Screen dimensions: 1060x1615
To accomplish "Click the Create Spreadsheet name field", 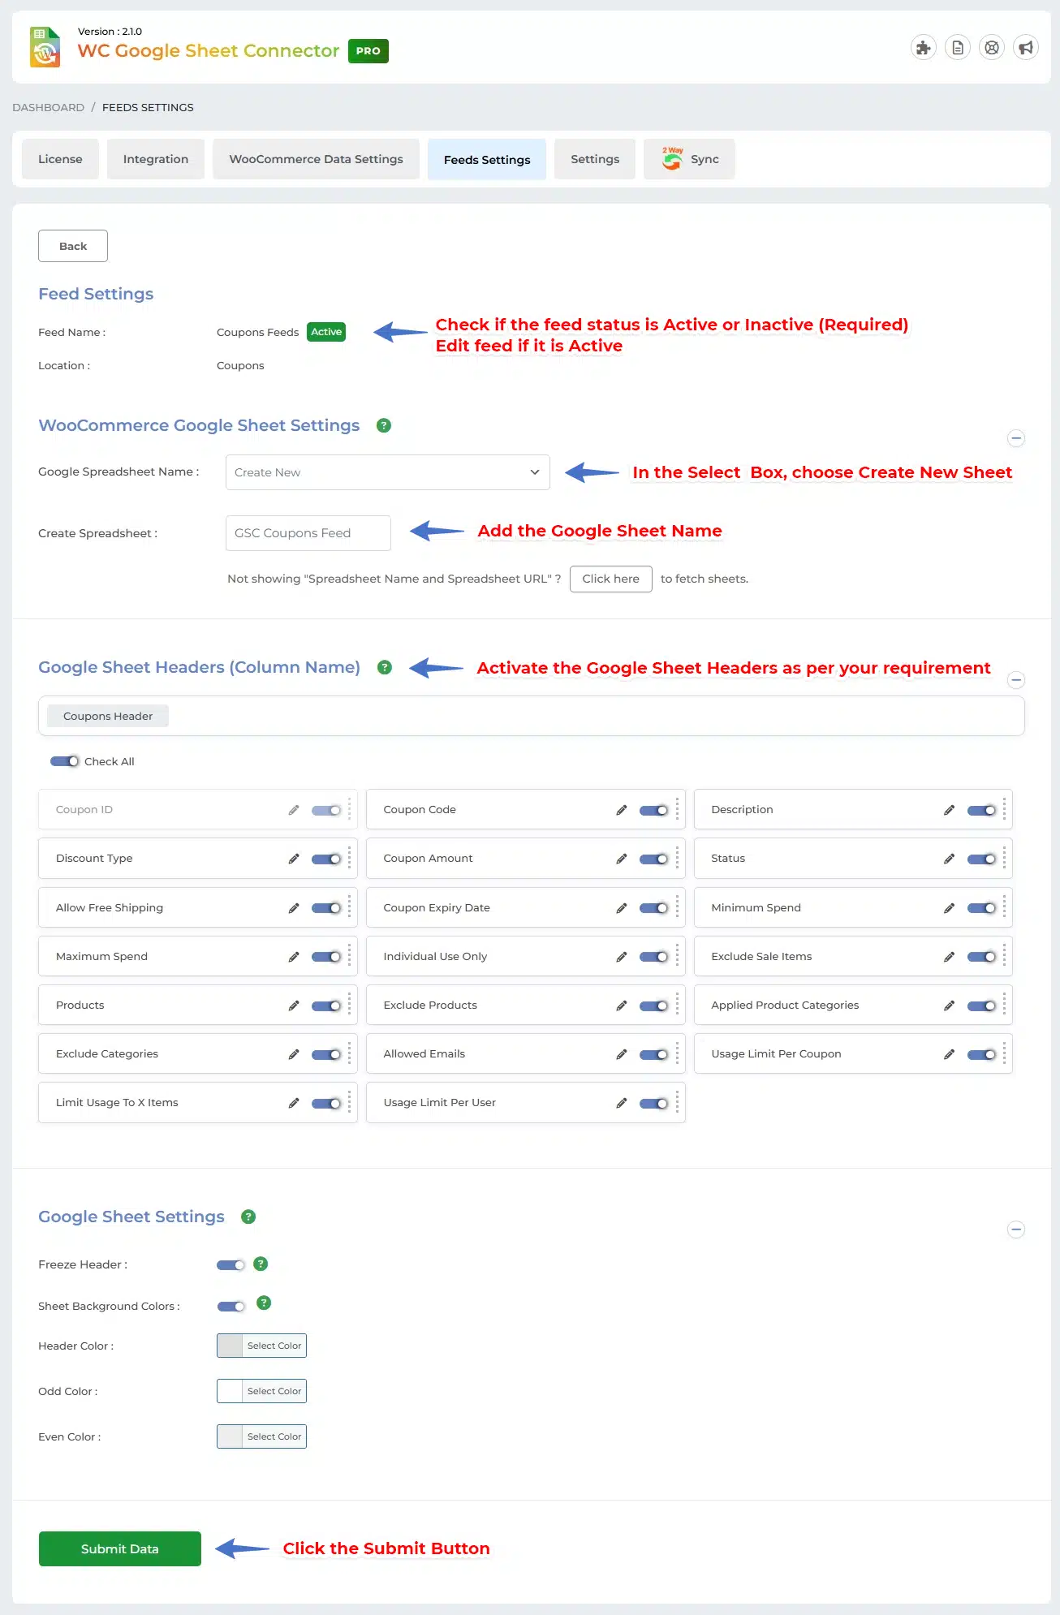I will click(308, 533).
